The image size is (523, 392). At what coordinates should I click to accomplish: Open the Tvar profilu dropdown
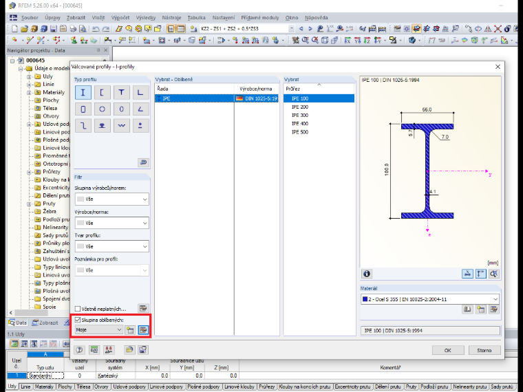[111, 246]
